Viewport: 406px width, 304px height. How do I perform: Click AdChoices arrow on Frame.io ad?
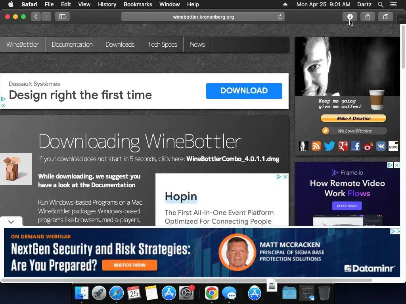point(390,165)
